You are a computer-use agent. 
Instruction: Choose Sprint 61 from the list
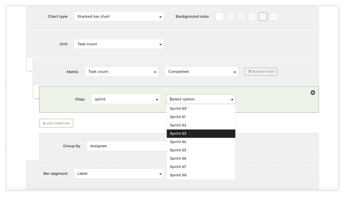[x=201, y=117]
